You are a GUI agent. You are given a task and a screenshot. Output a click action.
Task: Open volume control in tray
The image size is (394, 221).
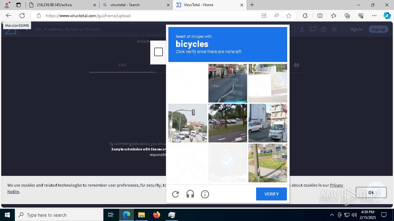pyautogui.click(x=354, y=215)
